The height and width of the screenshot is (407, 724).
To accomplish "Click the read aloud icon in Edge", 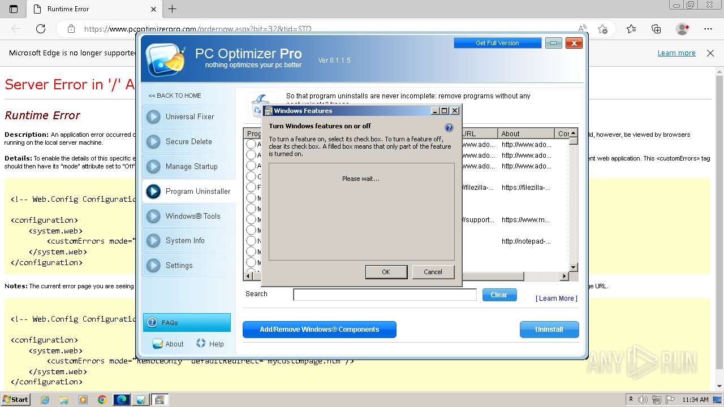I will point(582,29).
